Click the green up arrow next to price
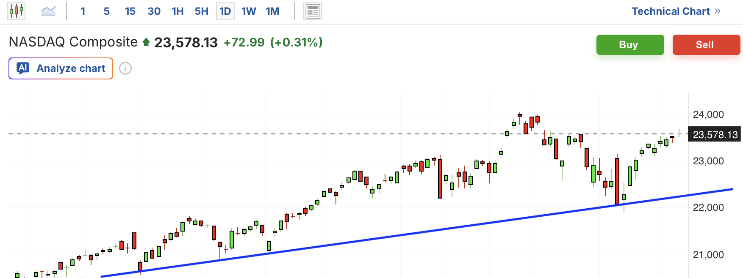Viewport: 743px width, 278px height. pos(146,42)
